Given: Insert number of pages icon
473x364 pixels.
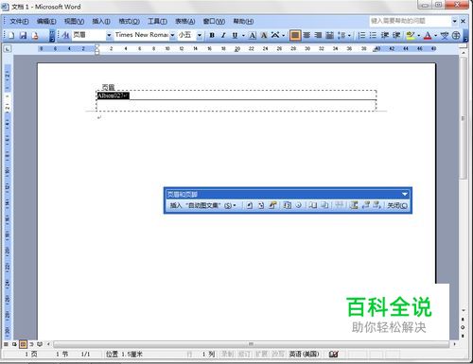Looking at the screenshot, I should 261,205.
